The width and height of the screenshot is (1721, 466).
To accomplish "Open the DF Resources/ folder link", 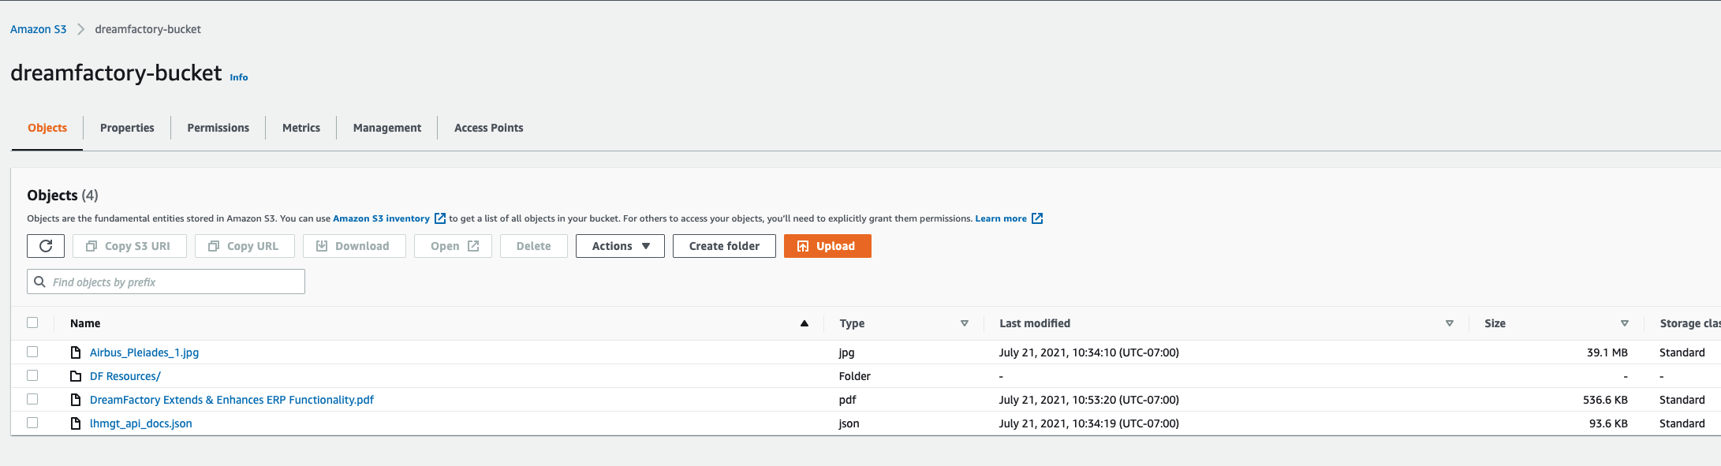I will [125, 376].
